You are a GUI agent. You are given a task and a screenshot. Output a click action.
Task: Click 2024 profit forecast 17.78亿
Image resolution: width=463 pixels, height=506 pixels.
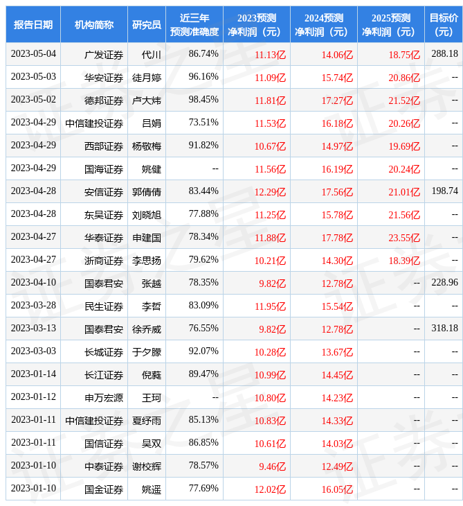point(337,238)
